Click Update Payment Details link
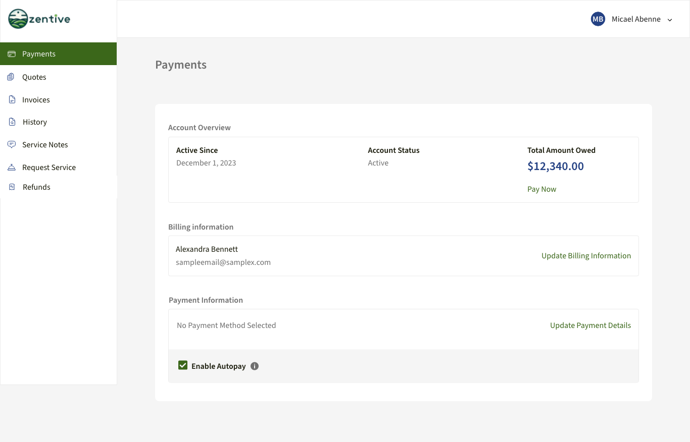 point(590,325)
